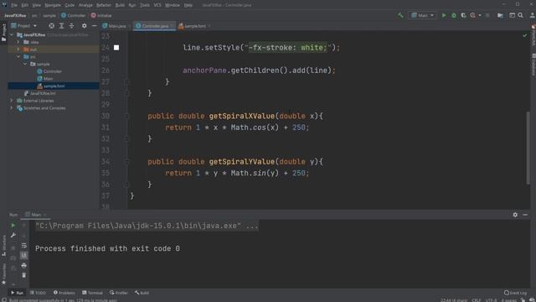
Task: Open the Event Log
Action: pyautogui.click(x=516, y=293)
